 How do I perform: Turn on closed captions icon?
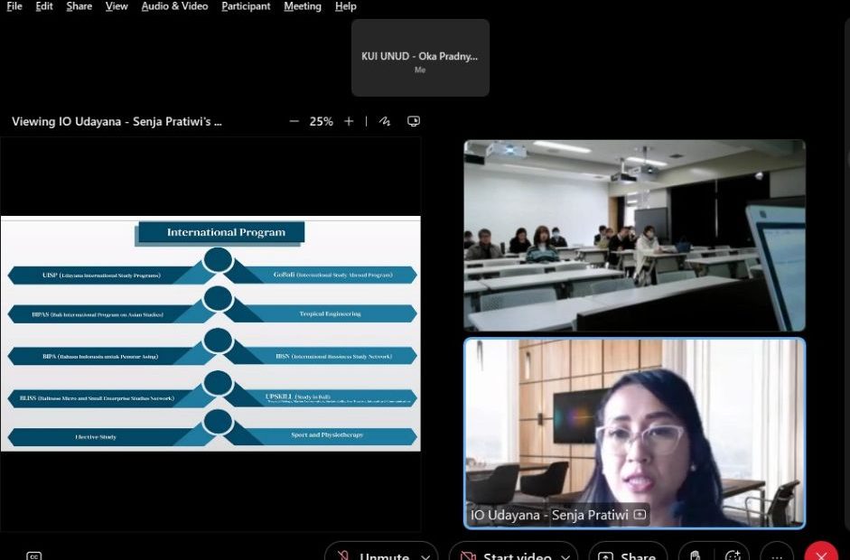point(33,555)
